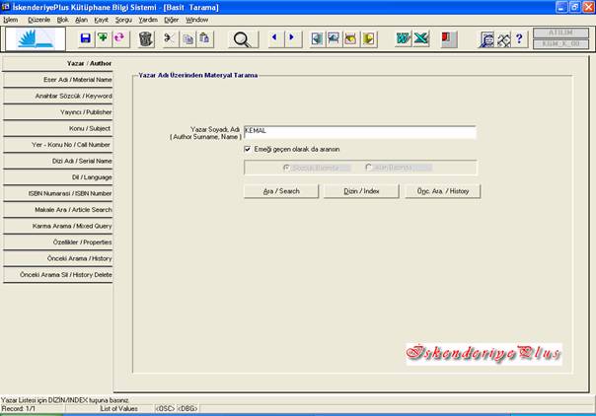This screenshot has height=416, width=596.
Task: Open the Window menu
Action: point(197,20)
